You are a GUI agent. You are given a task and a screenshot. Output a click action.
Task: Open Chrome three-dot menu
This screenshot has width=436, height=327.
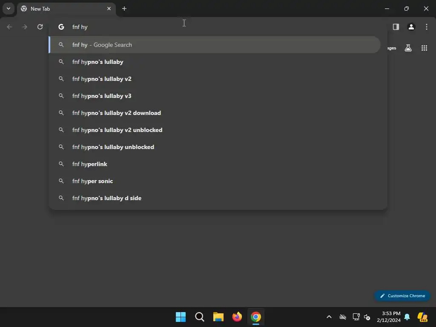[427, 27]
